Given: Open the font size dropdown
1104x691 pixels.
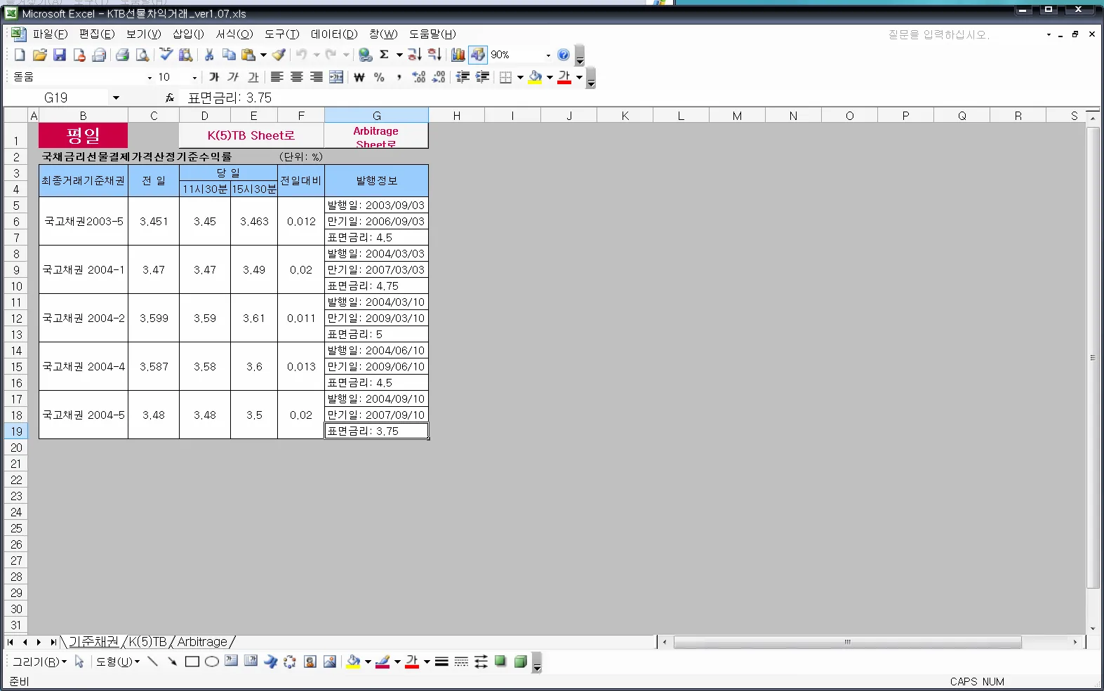Looking at the screenshot, I should tap(194, 78).
